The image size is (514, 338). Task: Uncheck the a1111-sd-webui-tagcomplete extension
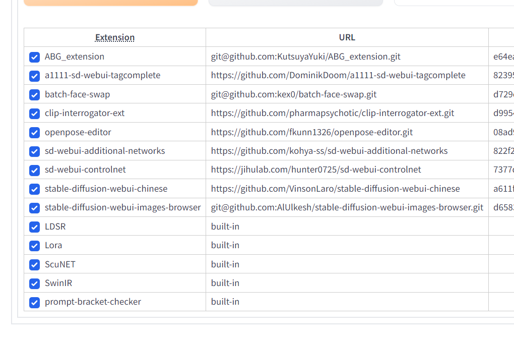[34, 76]
